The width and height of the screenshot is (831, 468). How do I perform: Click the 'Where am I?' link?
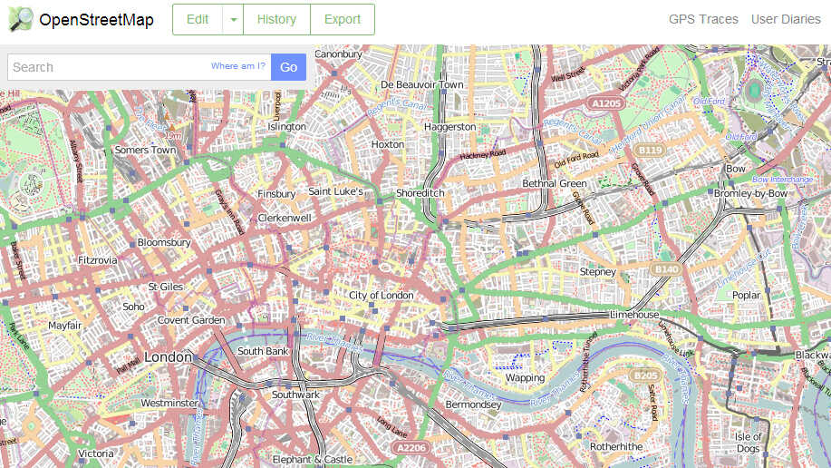[x=238, y=66]
